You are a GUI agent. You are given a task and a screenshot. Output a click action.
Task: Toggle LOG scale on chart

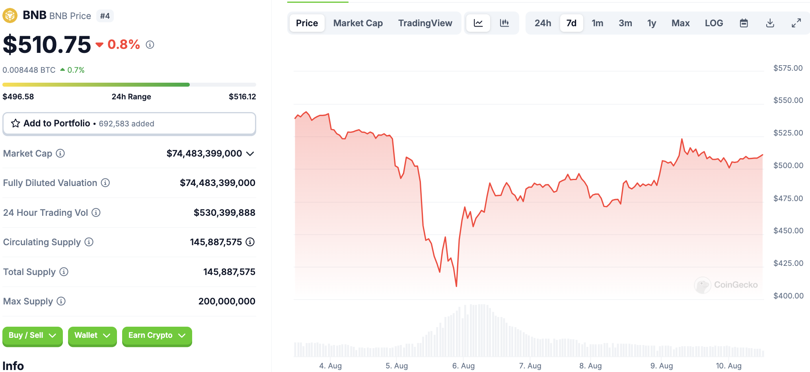714,23
